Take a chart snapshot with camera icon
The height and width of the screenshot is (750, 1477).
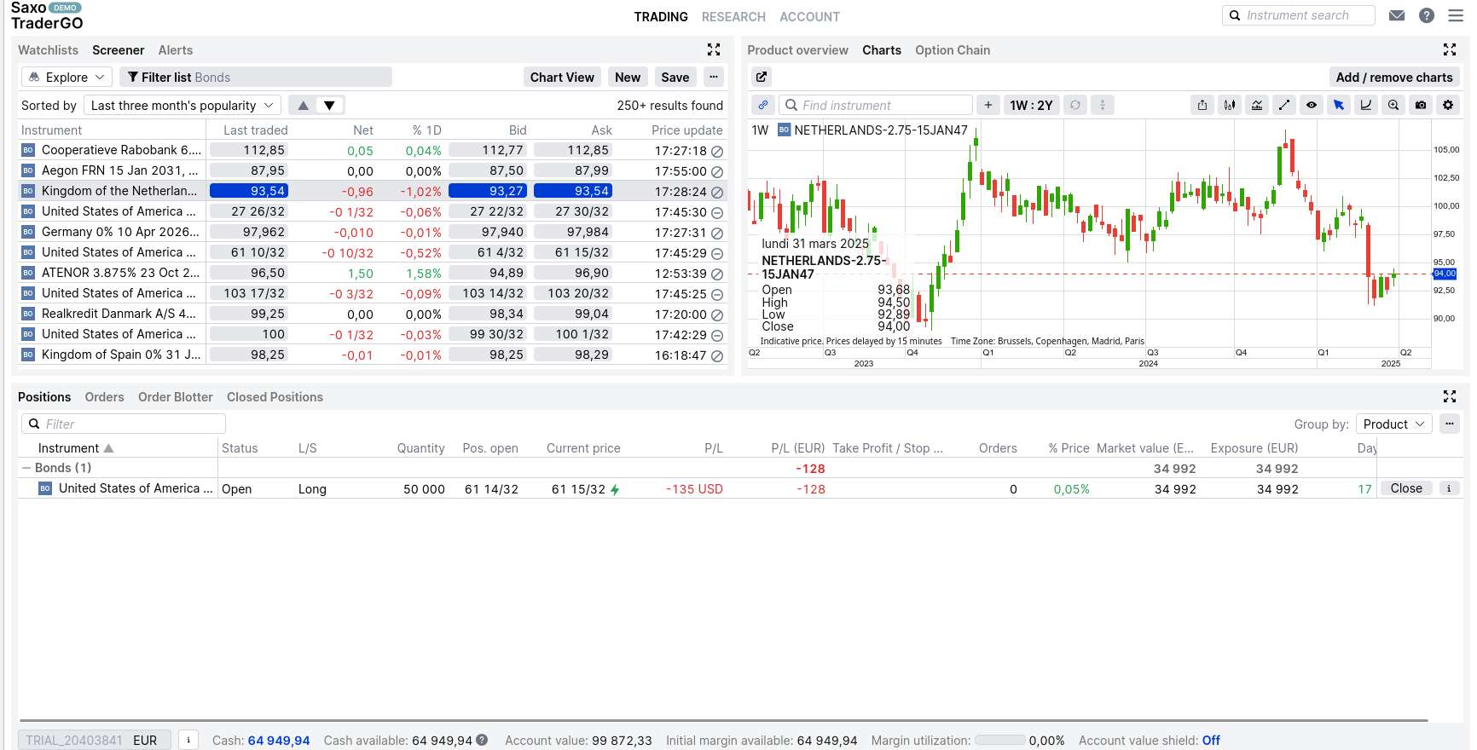click(1421, 105)
